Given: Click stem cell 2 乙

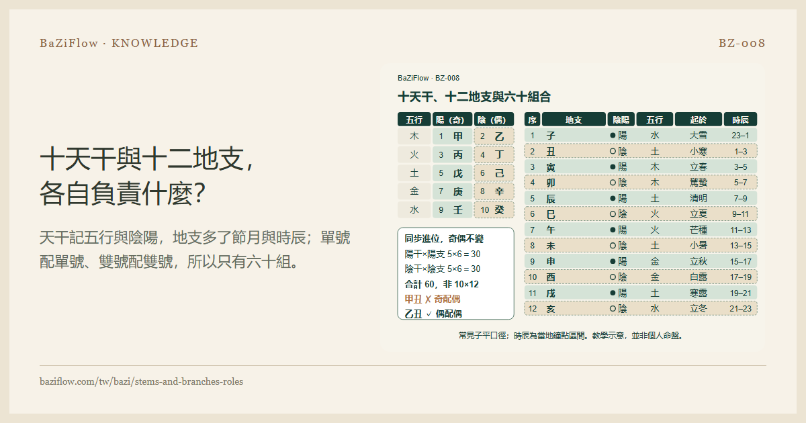Looking at the screenshot, I should pos(494,136).
